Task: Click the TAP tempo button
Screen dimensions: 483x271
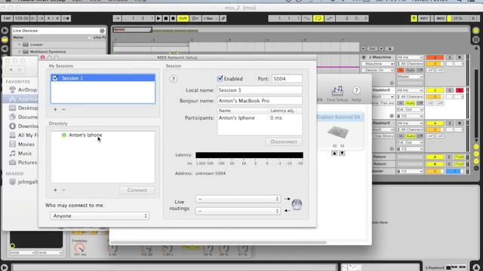Action: click(7, 18)
